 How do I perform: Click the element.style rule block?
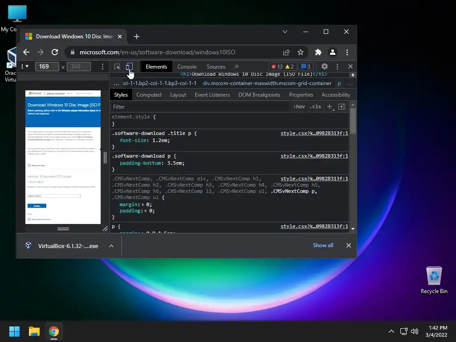pos(230,120)
